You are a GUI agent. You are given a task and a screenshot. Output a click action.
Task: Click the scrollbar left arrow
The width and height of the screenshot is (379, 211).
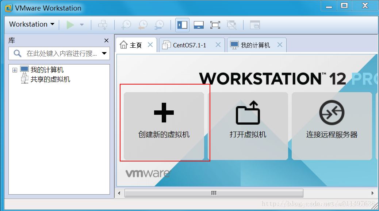click(x=119, y=193)
